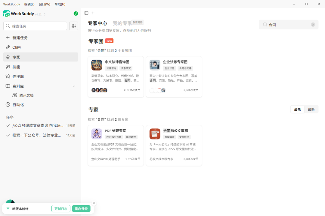
Task: Click 合同与交易 tag
Action: (x=185, y=68)
